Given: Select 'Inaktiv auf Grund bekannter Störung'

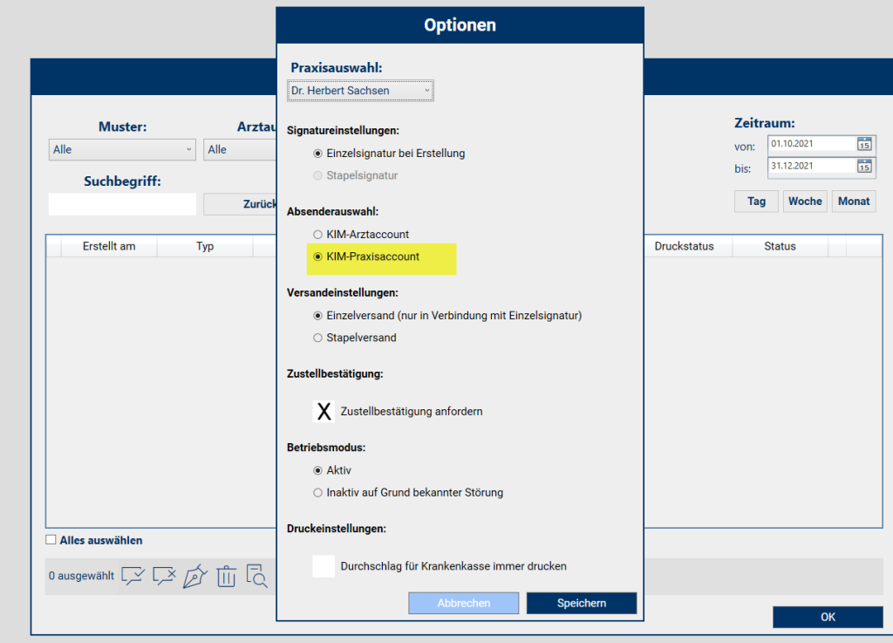Looking at the screenshot, I should pyautogui.click(x=318, y=493).
